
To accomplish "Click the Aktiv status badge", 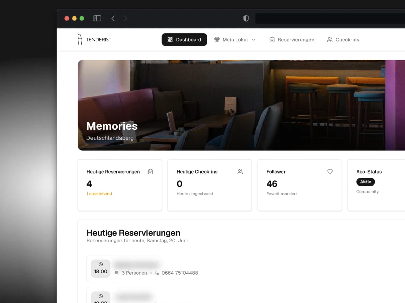I will click(x=366, y=182).
